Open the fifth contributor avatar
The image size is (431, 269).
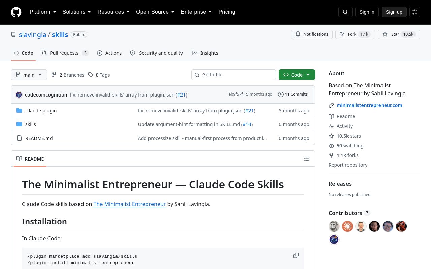[388, 226]
